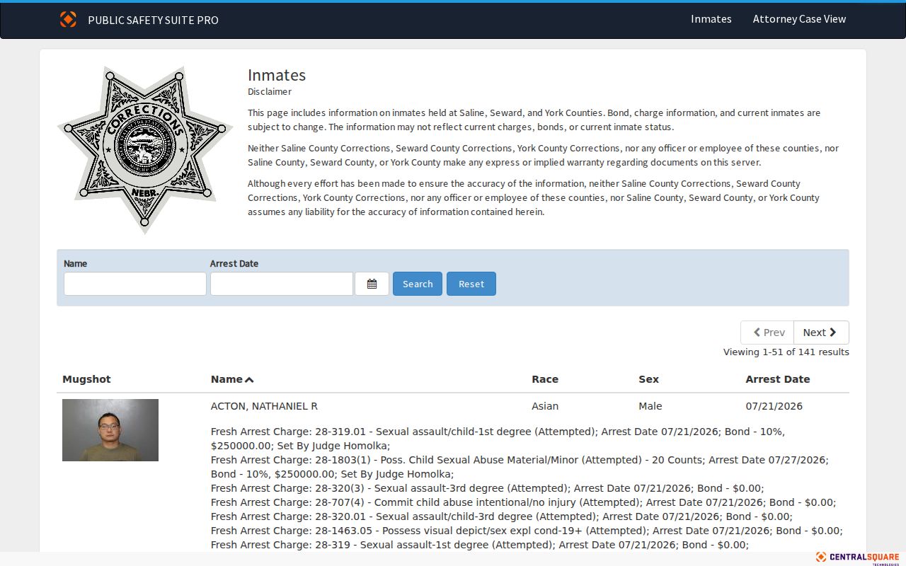Sort by the Sex column header
The width and height of the screenshot is (906, 566).
pyautogui.click(x=648, y=379)
